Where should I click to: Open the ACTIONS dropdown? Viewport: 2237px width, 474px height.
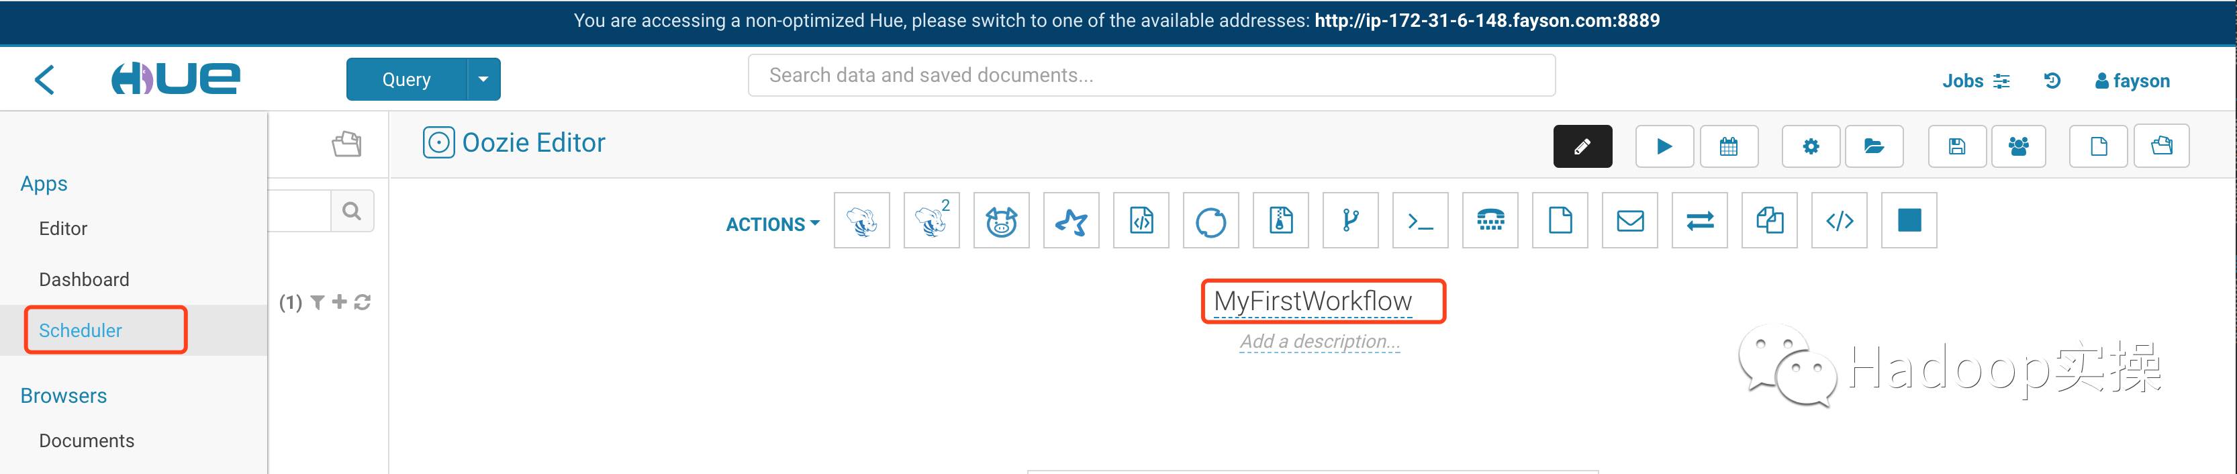coord(772,224)
